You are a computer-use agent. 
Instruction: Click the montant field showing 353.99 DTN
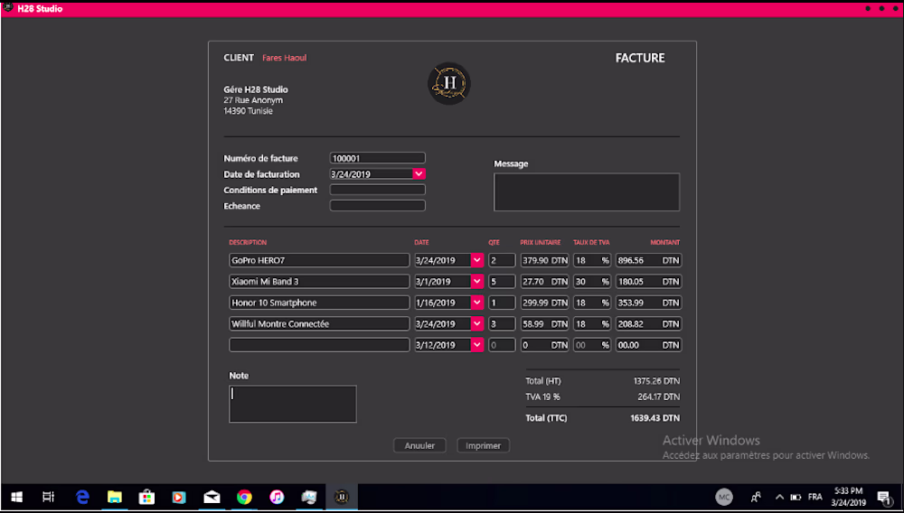tap(648, 303)
